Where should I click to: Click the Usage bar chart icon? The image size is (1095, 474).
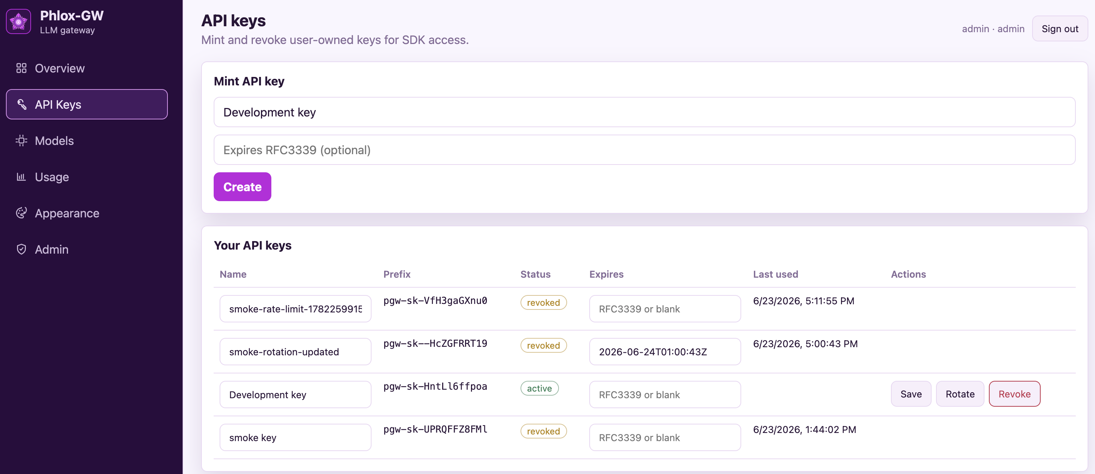[x=21, y=176]
